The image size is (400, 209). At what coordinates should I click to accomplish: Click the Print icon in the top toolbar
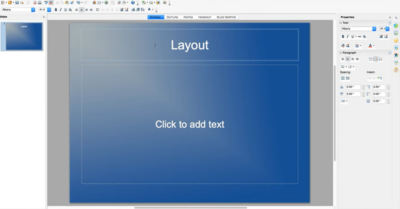pyautogui.click(x=40, y=2)
